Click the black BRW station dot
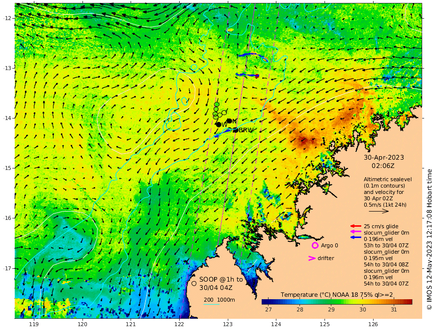 click(235, 130)
